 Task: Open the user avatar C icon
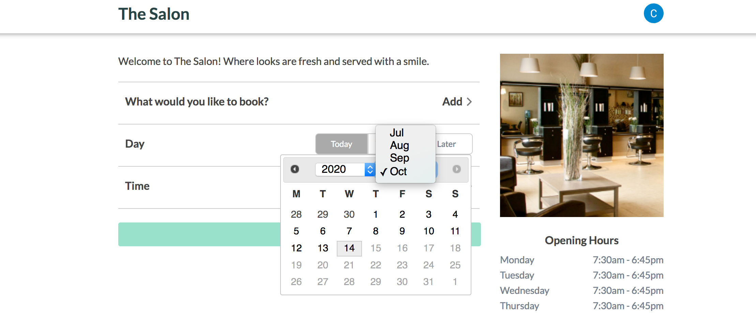(653, 14)
